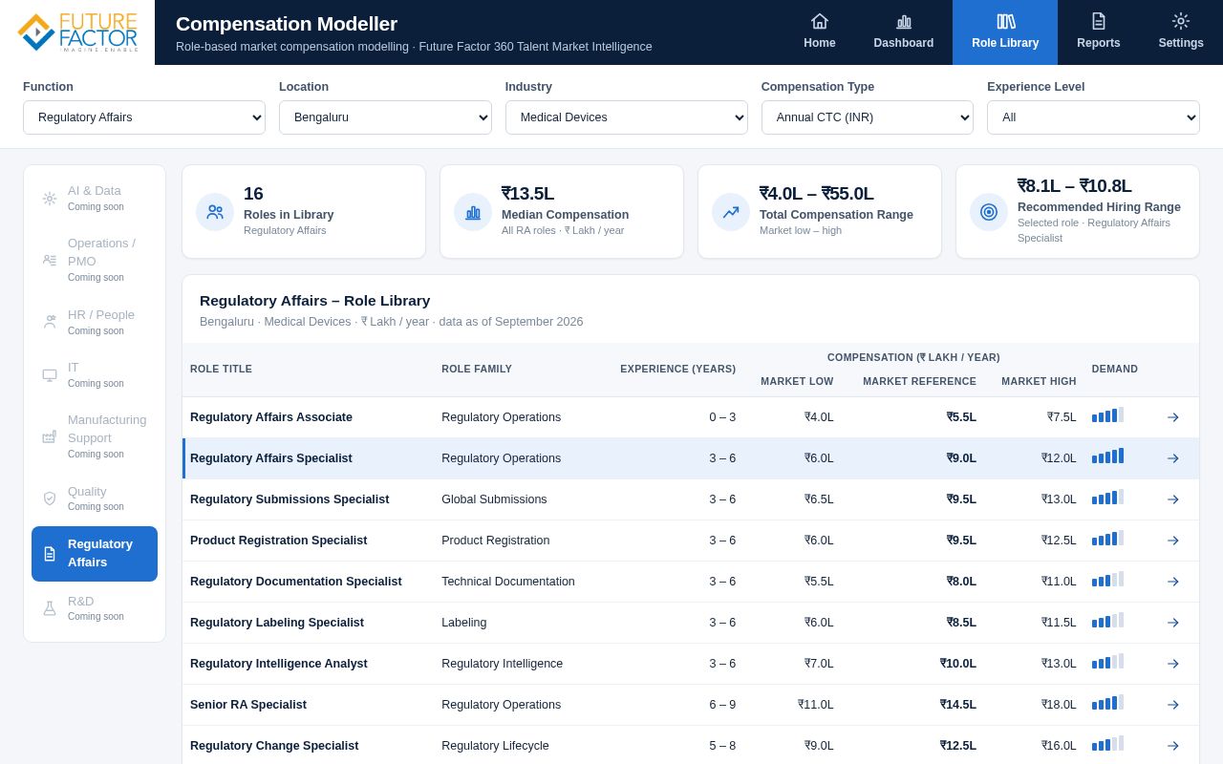Click the Median Compensation chart icon

click(x=473, y=212)
